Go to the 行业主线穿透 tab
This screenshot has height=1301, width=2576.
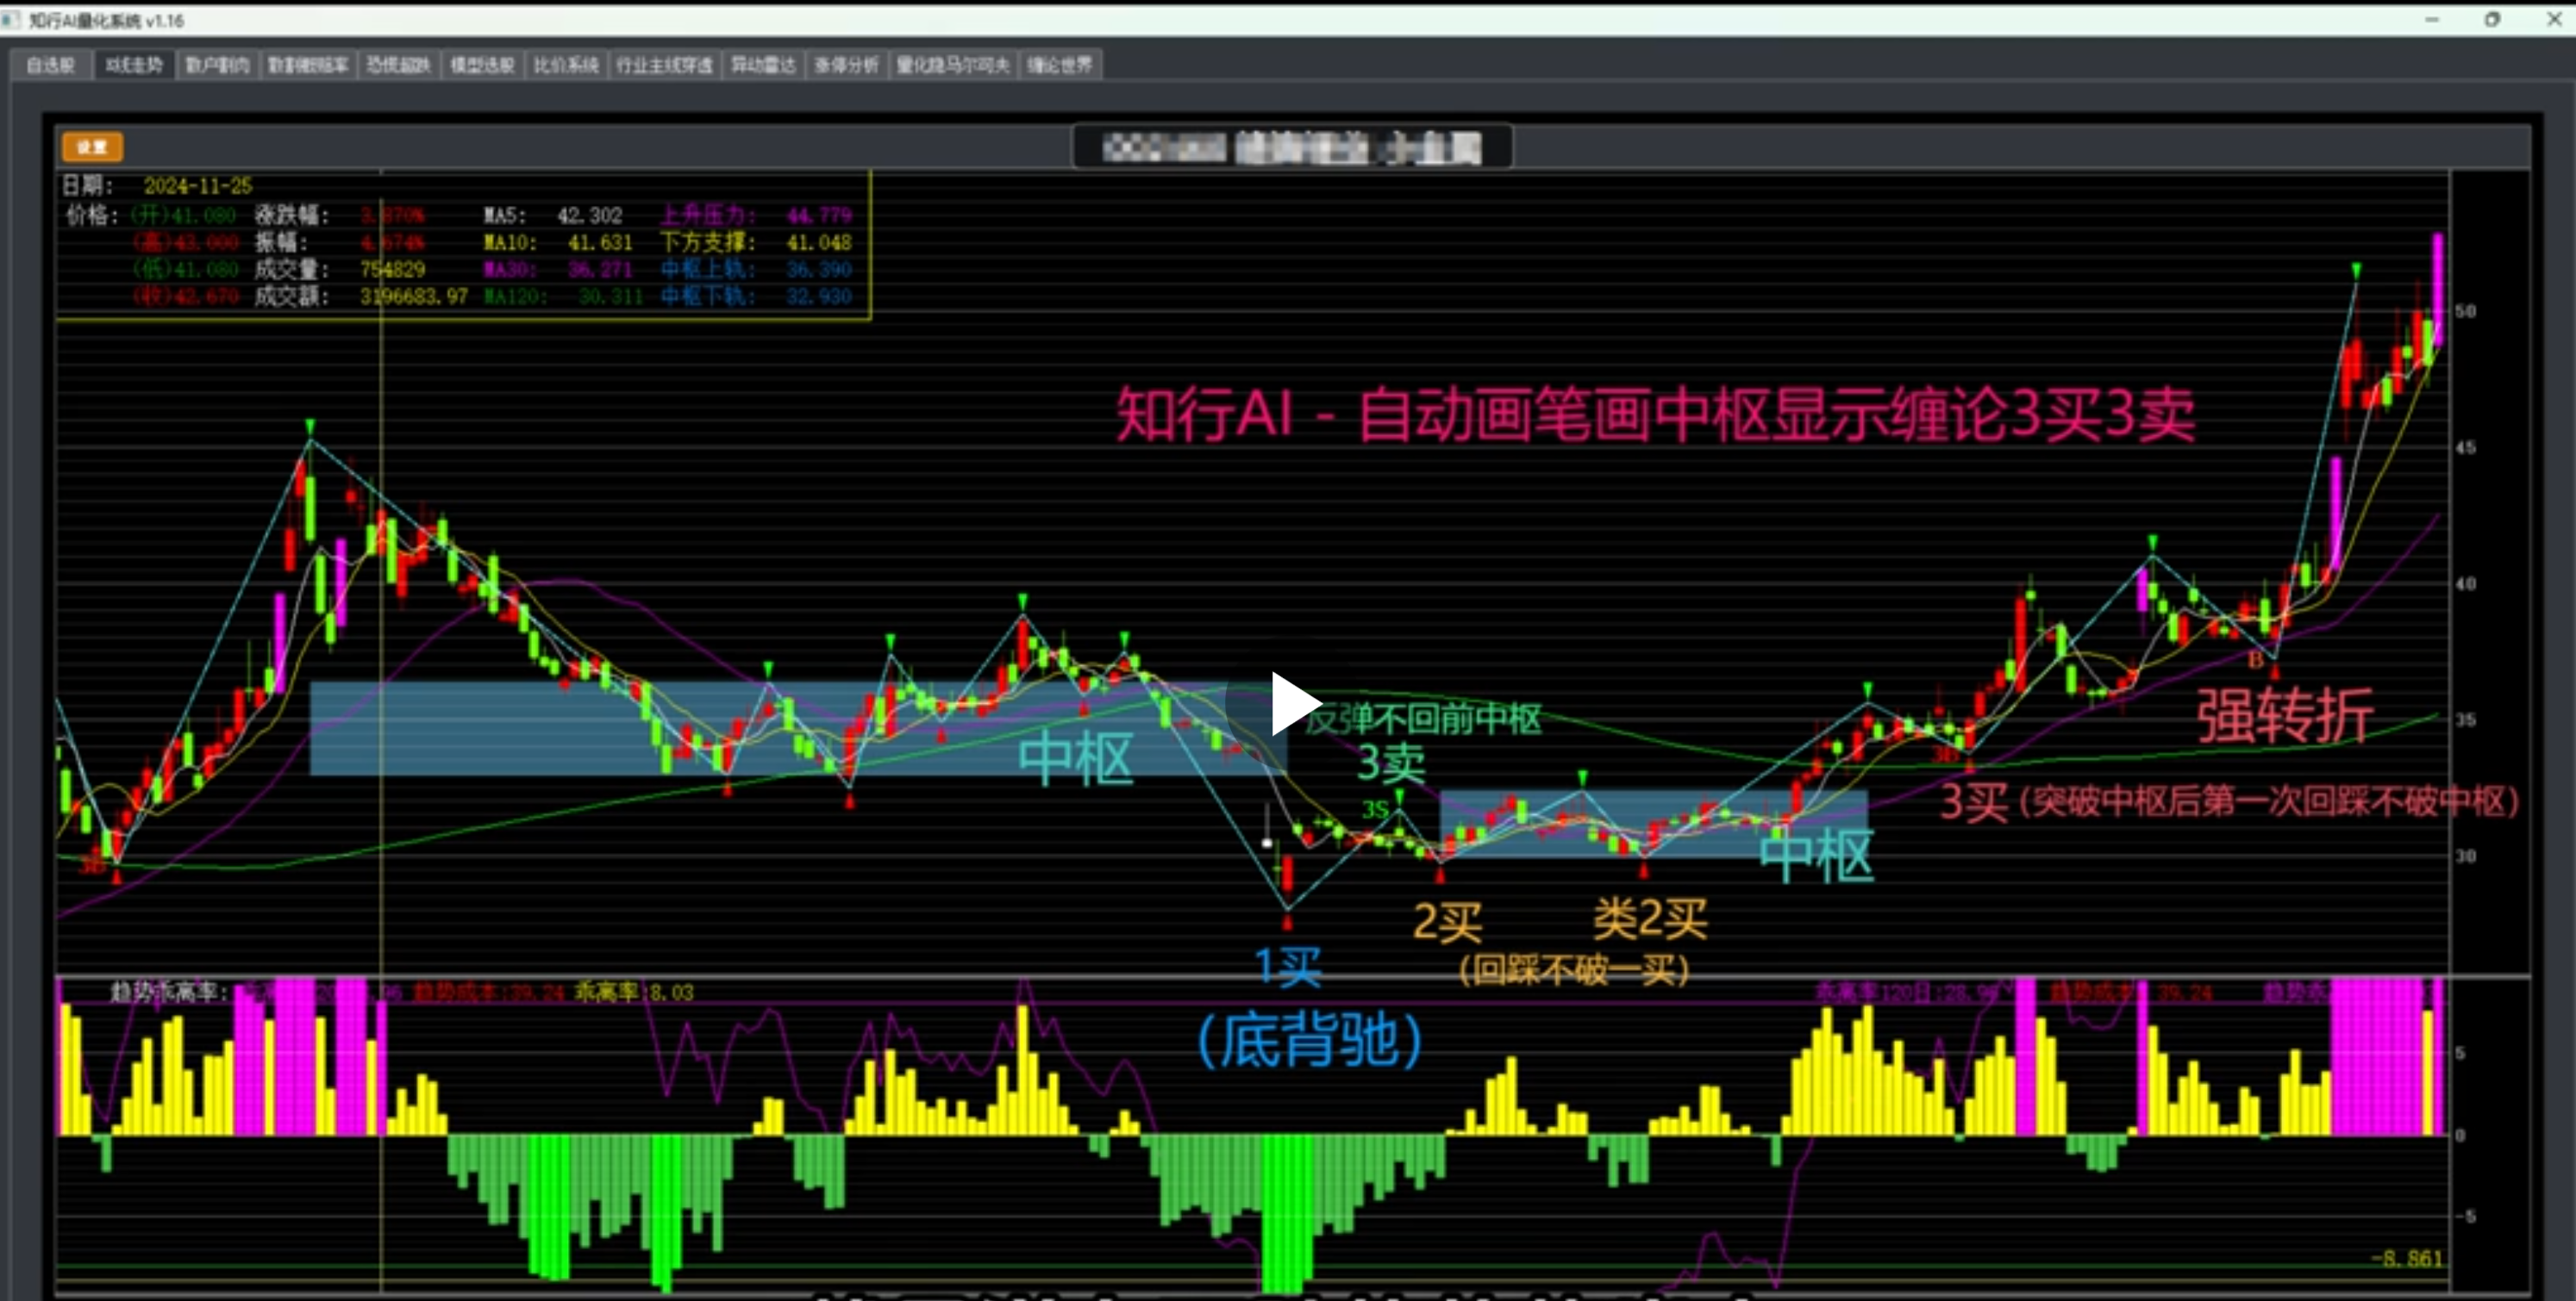pos(665,66)
